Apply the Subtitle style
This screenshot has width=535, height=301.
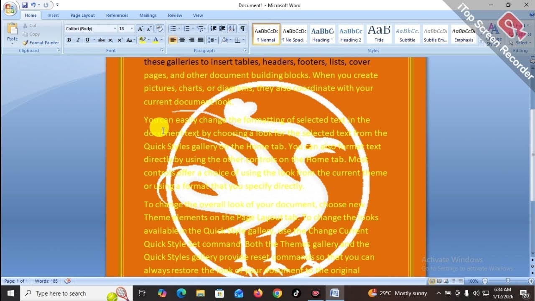click(x=408, y=34)
